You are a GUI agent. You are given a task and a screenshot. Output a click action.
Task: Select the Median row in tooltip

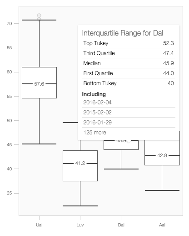coord(129,63)
